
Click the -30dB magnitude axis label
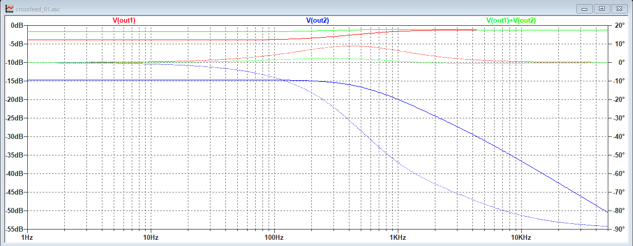point(15,136)
